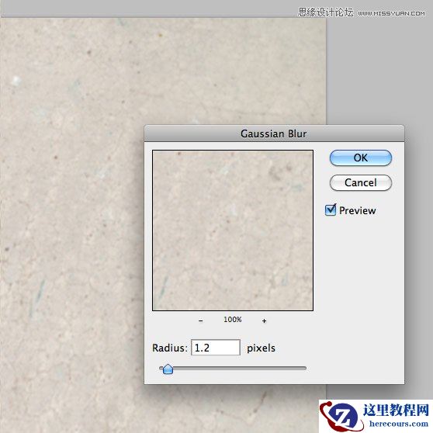Zoom in the blur preview with plus
433x433 pixels.
[265, 320]
